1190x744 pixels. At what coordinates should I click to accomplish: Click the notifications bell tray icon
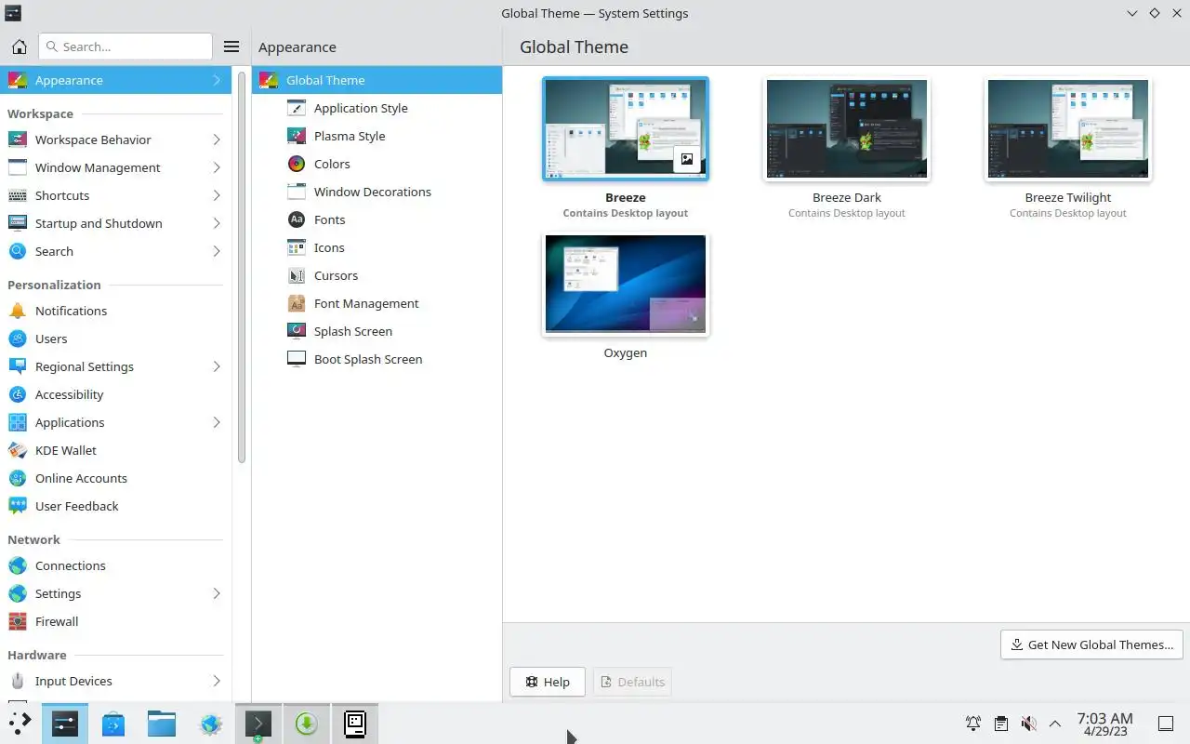[972, 724]
